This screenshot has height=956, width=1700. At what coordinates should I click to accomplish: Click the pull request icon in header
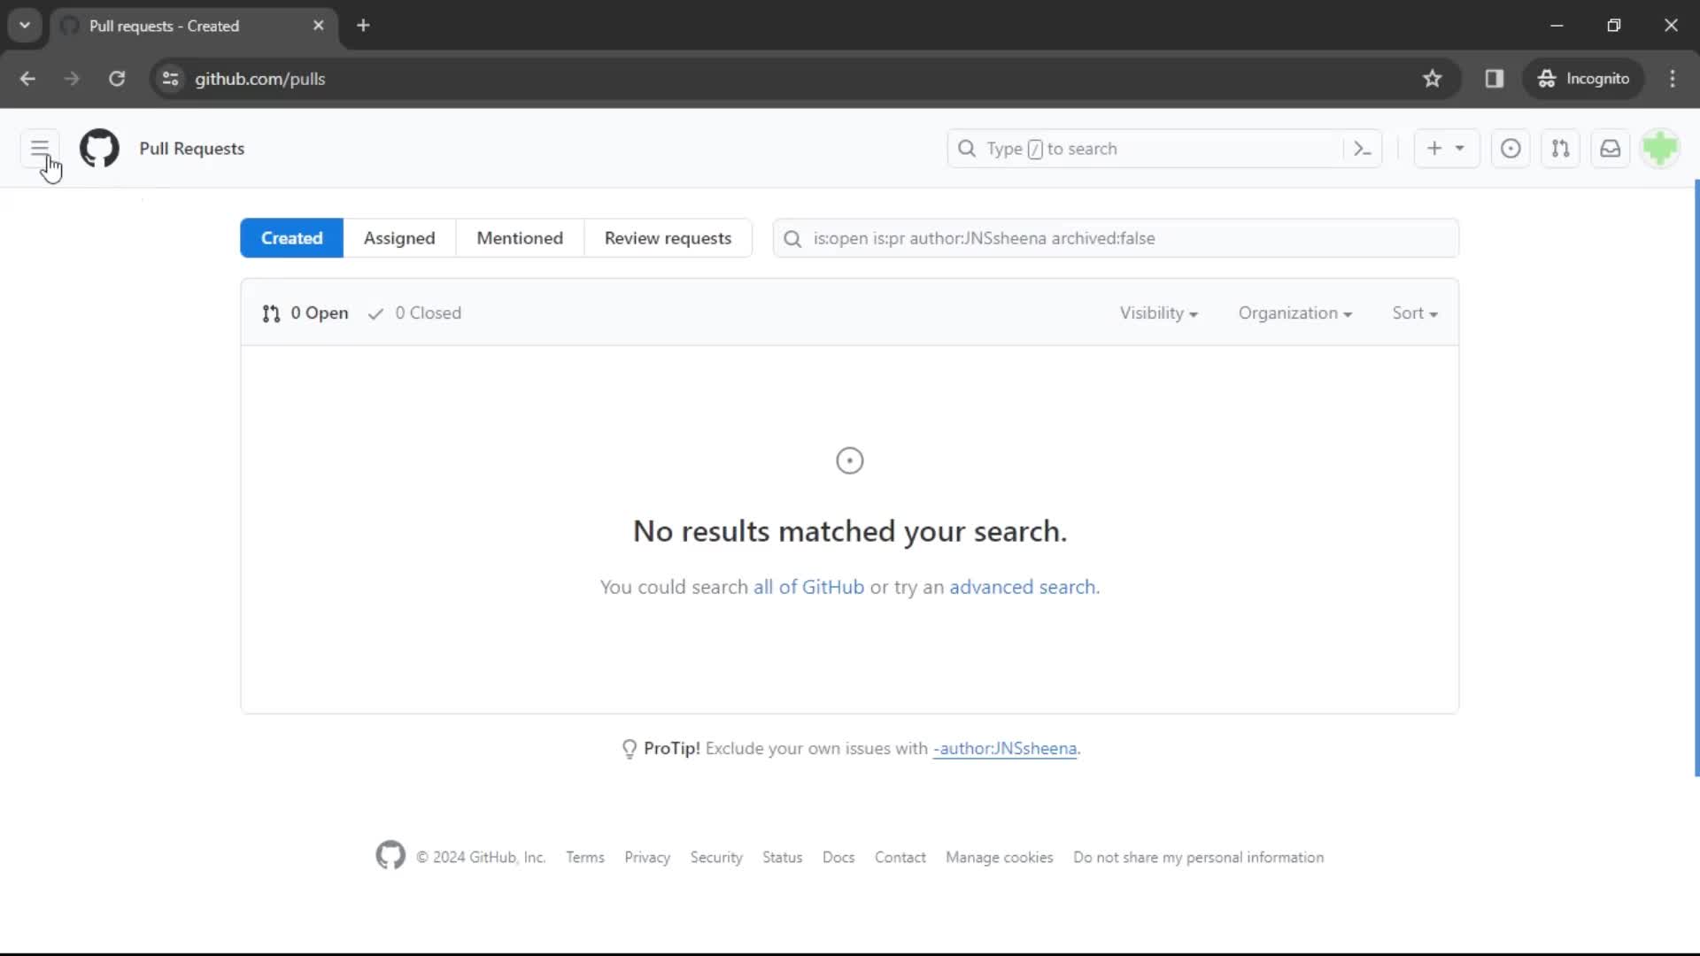[1562, 148]
